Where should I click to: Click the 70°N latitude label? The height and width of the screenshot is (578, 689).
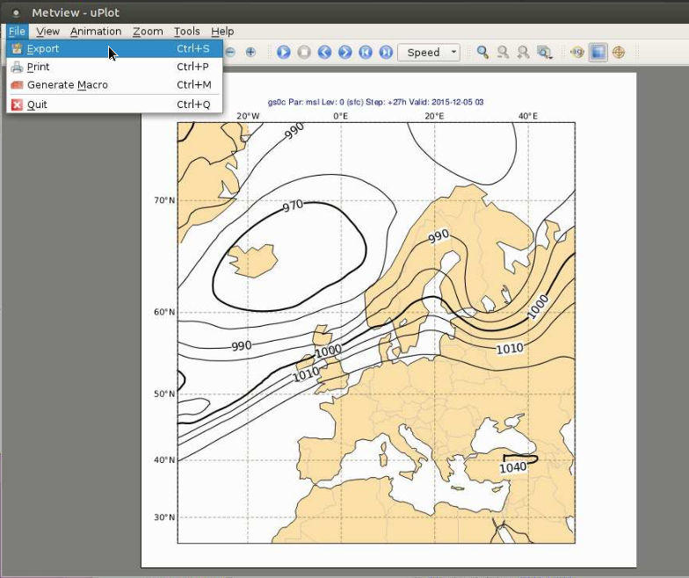[164, 200]
